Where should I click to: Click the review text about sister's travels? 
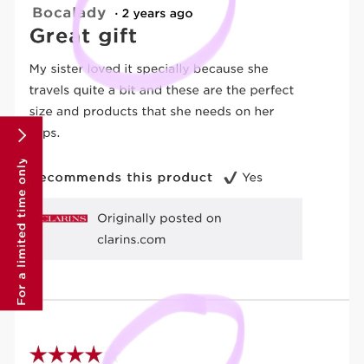(161, 101)
